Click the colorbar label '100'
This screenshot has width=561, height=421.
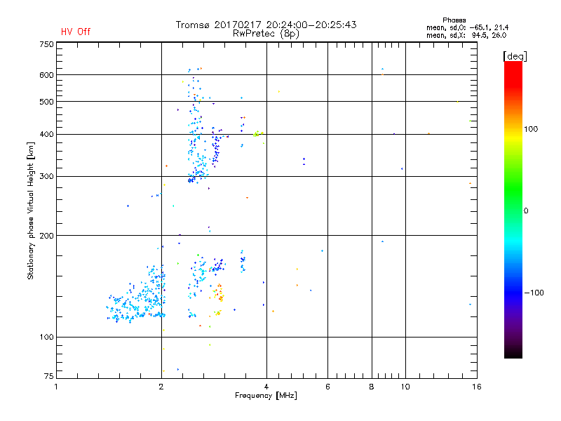[531, 129]
